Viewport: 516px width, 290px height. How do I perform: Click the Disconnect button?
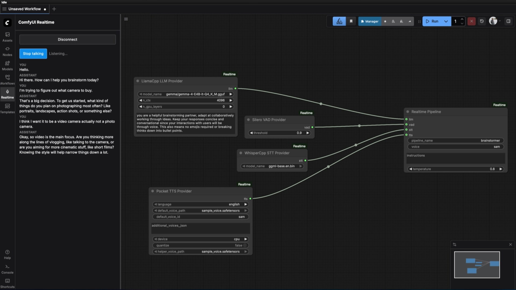[67, 39]
